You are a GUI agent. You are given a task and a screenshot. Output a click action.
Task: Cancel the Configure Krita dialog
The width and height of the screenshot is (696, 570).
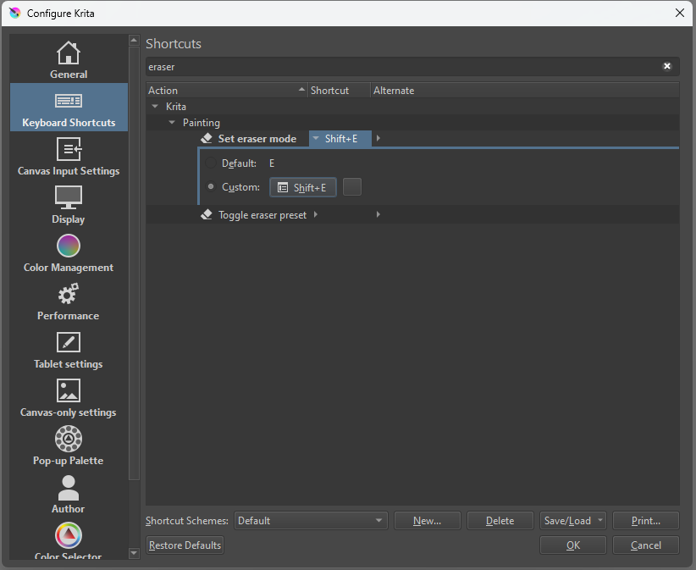point(646,545)
